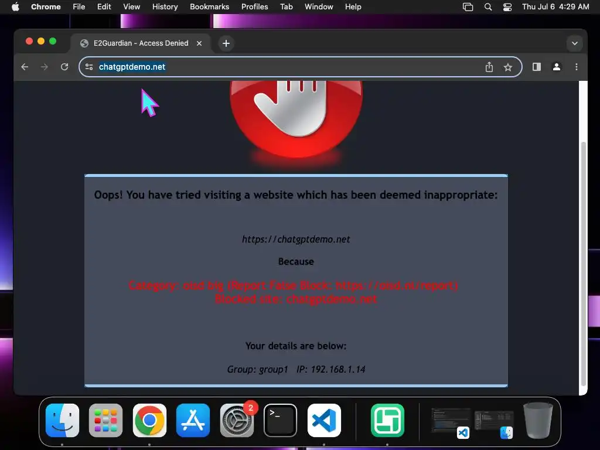600x450 pixels.
Task: Open the Bookmarks menu
Action: click(x=209, y=6)
